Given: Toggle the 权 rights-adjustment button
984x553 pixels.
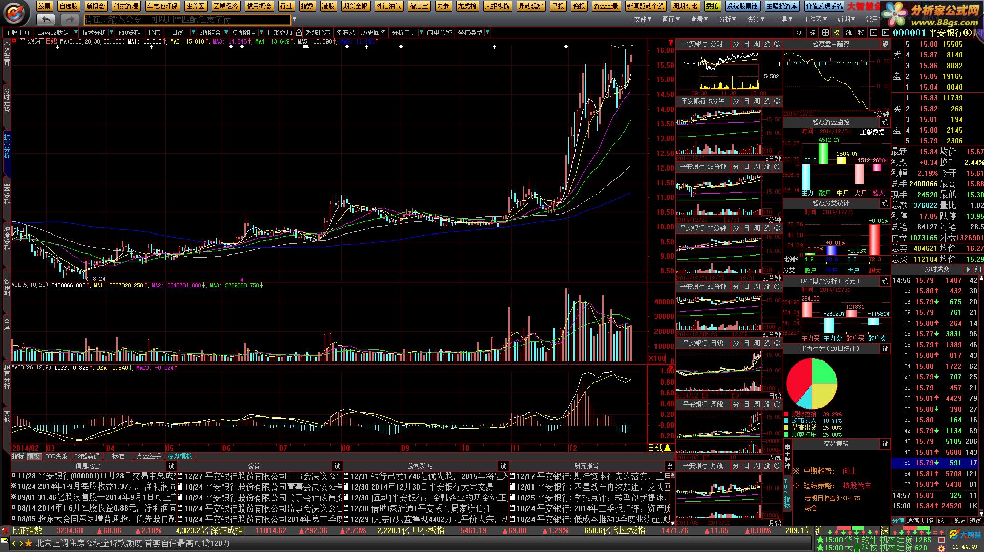Looking at the screenshot, I should [837, 33].
